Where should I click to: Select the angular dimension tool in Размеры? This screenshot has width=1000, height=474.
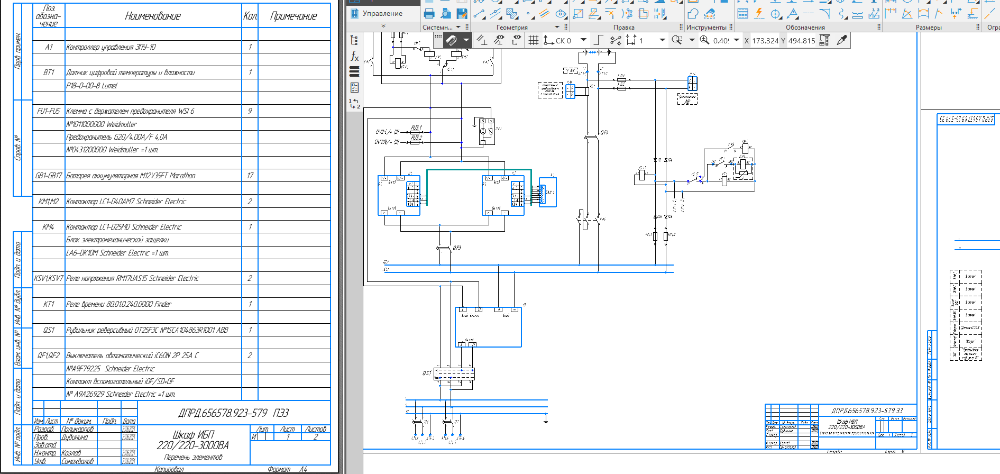(907, 14)
